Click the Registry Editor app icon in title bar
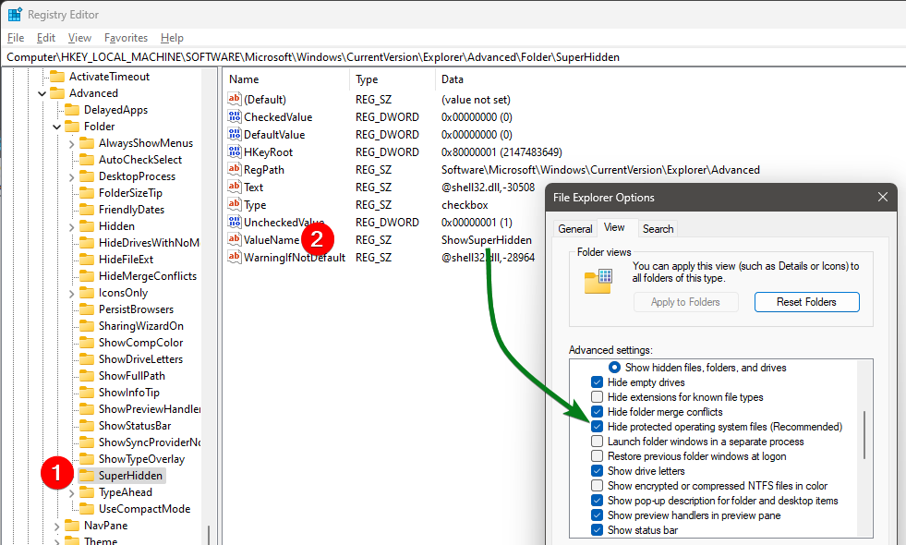The image size is (906, 545). (x=15, y=15)
